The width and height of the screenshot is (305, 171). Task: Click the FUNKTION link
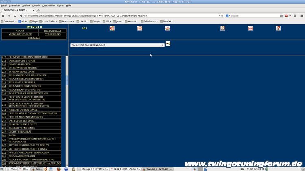click(34, 38)
